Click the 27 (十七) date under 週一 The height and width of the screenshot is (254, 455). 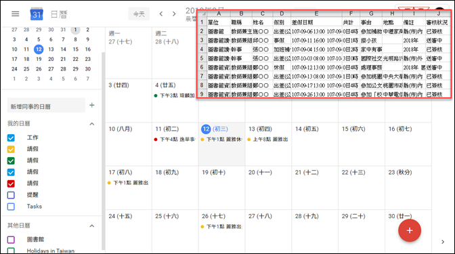click(120, 42)
